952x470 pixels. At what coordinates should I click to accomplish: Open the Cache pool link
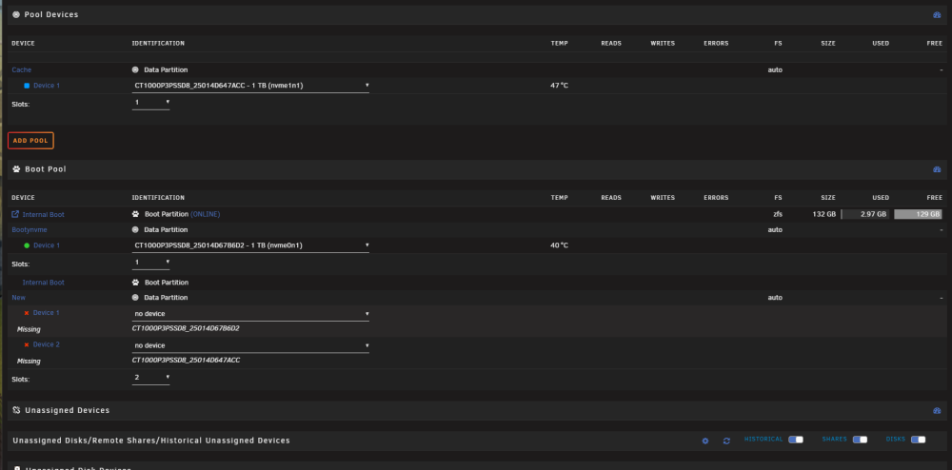(22, 69)
